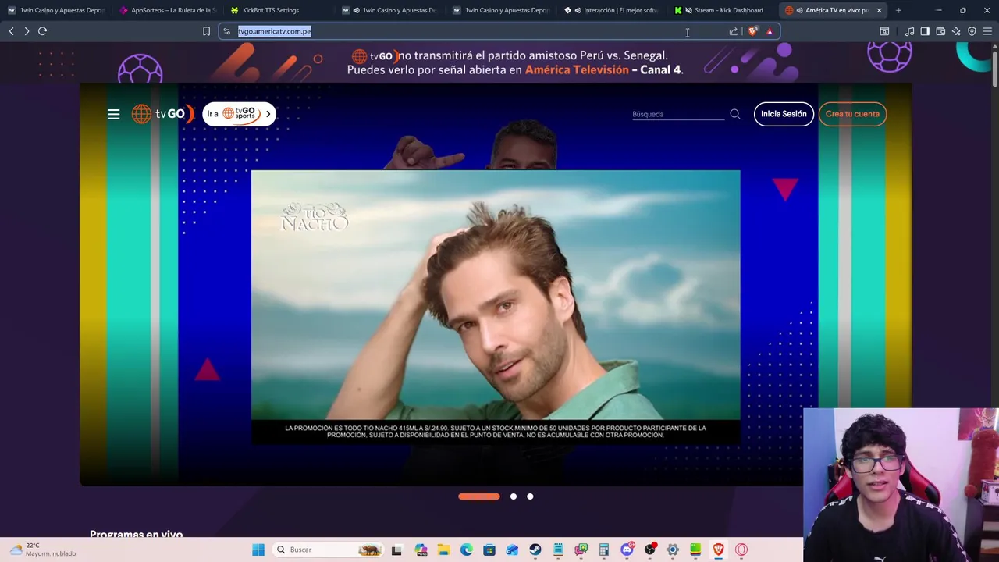Switch to the AppSorteos La Ruleta tab

tap(167, 10)
